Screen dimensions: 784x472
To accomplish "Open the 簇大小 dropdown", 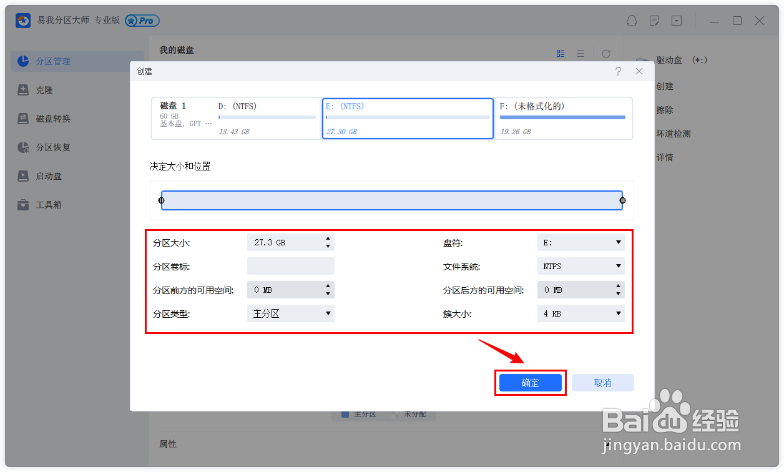I will click(581, 313).
